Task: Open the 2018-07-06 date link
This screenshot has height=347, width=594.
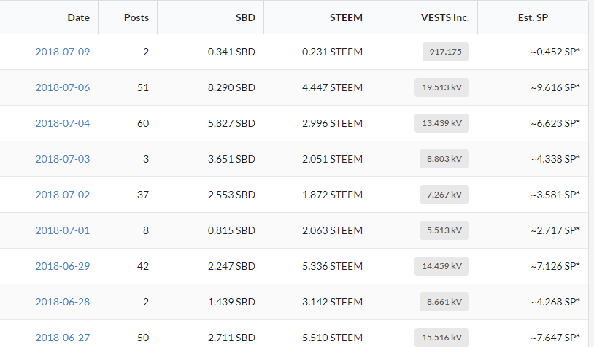Action: click(63, 87)
